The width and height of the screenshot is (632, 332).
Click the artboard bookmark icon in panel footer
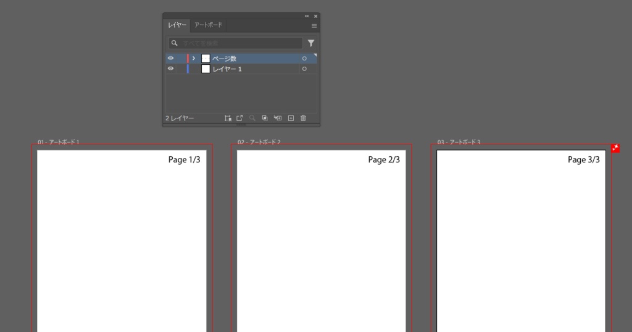pos(228,118)
